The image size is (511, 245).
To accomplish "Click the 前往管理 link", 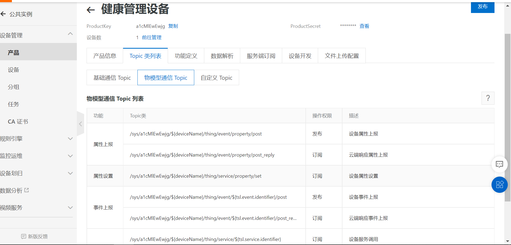I will tap(152, 37).
